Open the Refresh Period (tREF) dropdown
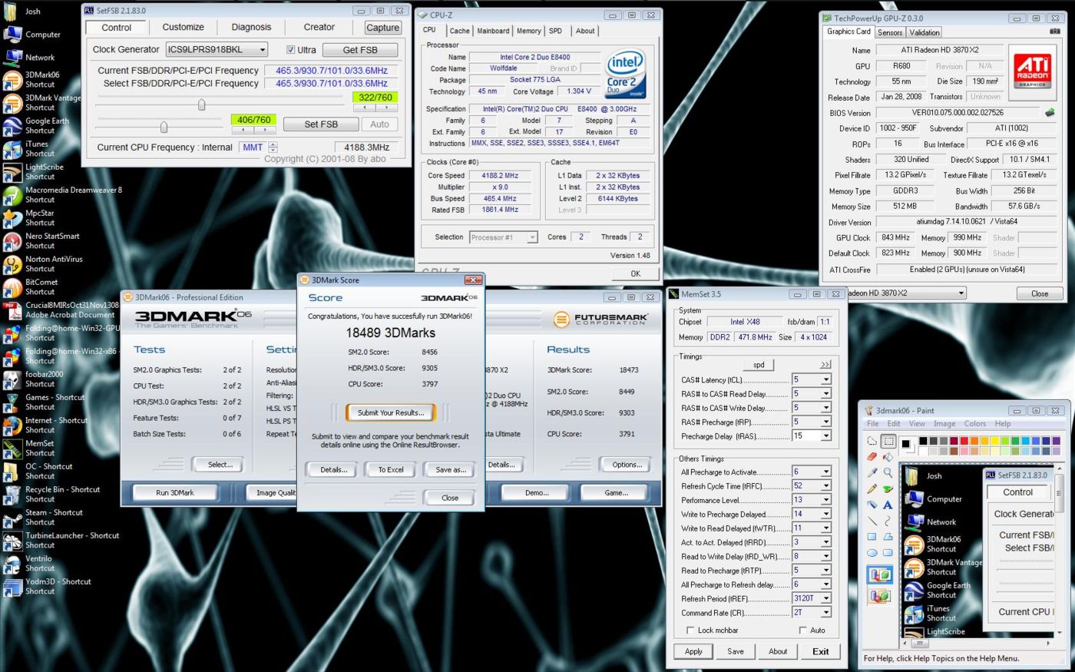Image resolution: width=1075 pixels, height=672 pixels. (x=826, y=598)
